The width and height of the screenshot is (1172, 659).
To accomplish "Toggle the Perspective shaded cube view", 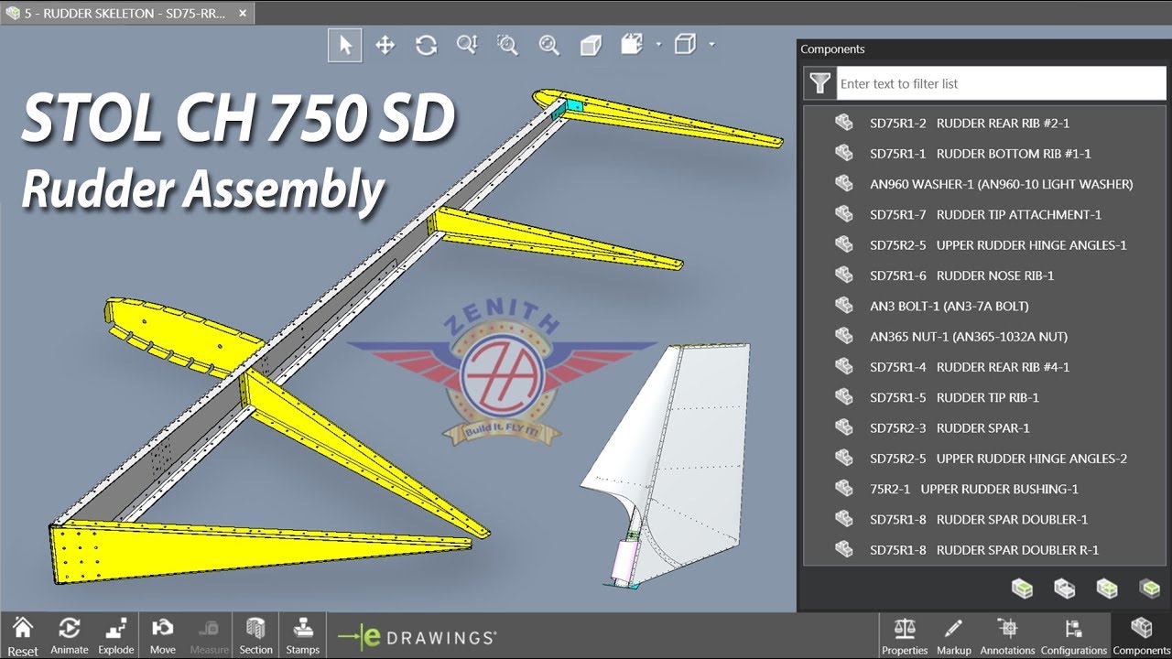I will point(591,45).
